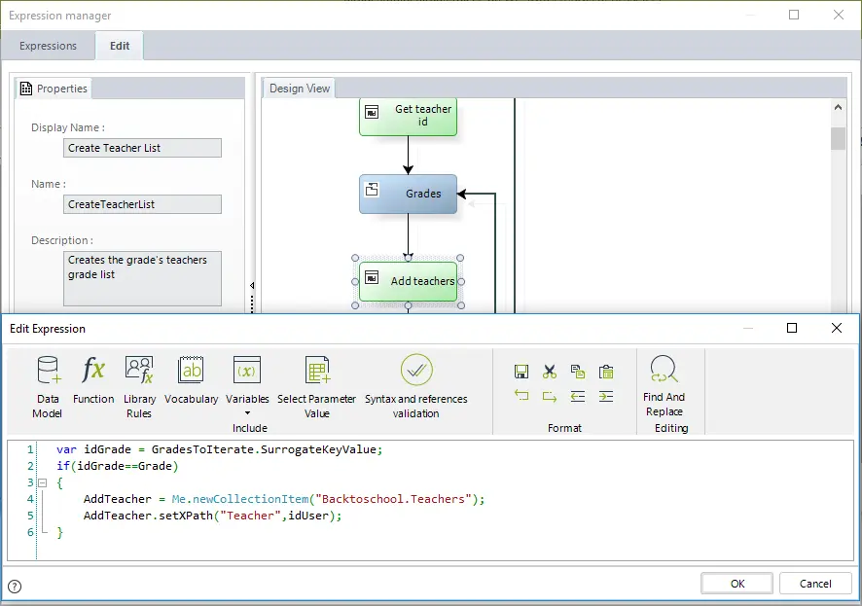Click the Design View scroll-up arrow

[838, 107]
